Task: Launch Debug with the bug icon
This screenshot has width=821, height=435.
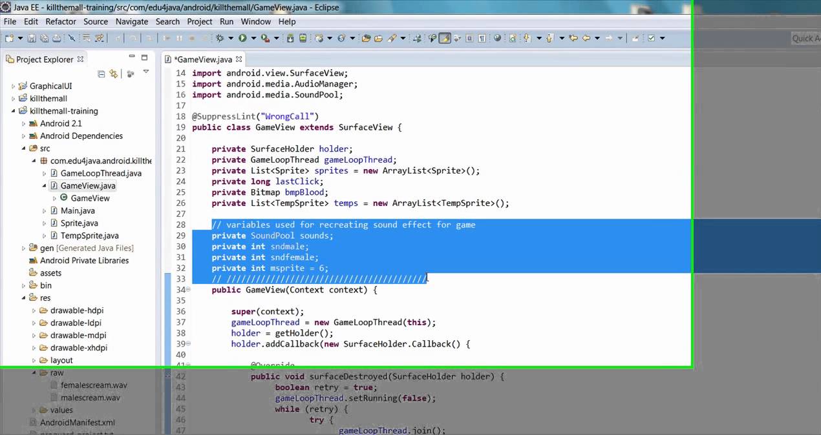Action: pyautogui.click(x=220, y=38)
